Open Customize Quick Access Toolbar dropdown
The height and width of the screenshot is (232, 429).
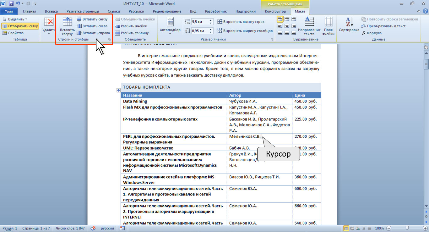35,4
